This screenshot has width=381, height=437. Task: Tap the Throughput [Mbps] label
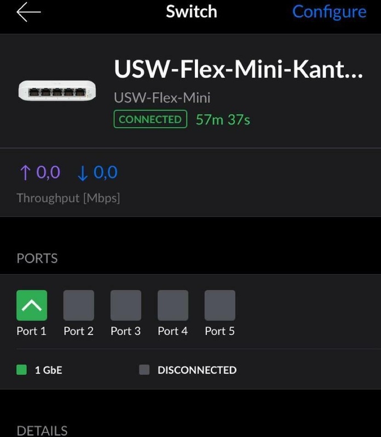pos(68,198)
